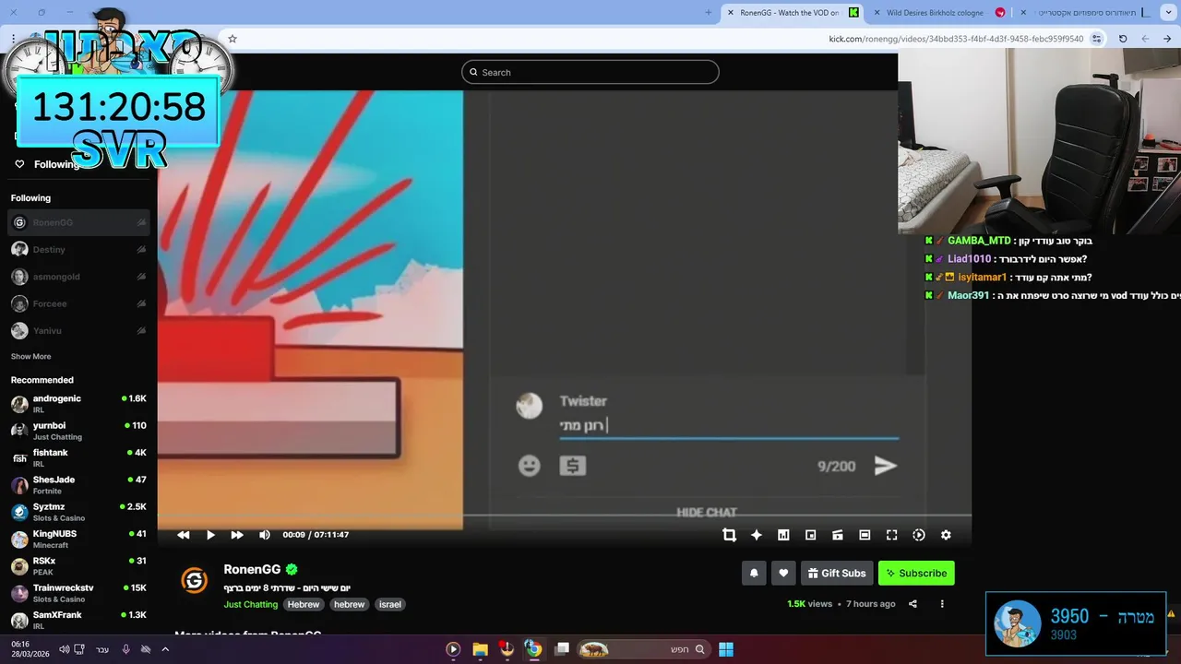1181x664 pixels.
Task: Select the lowercase hebrew tag
Action: click(349, 604)
